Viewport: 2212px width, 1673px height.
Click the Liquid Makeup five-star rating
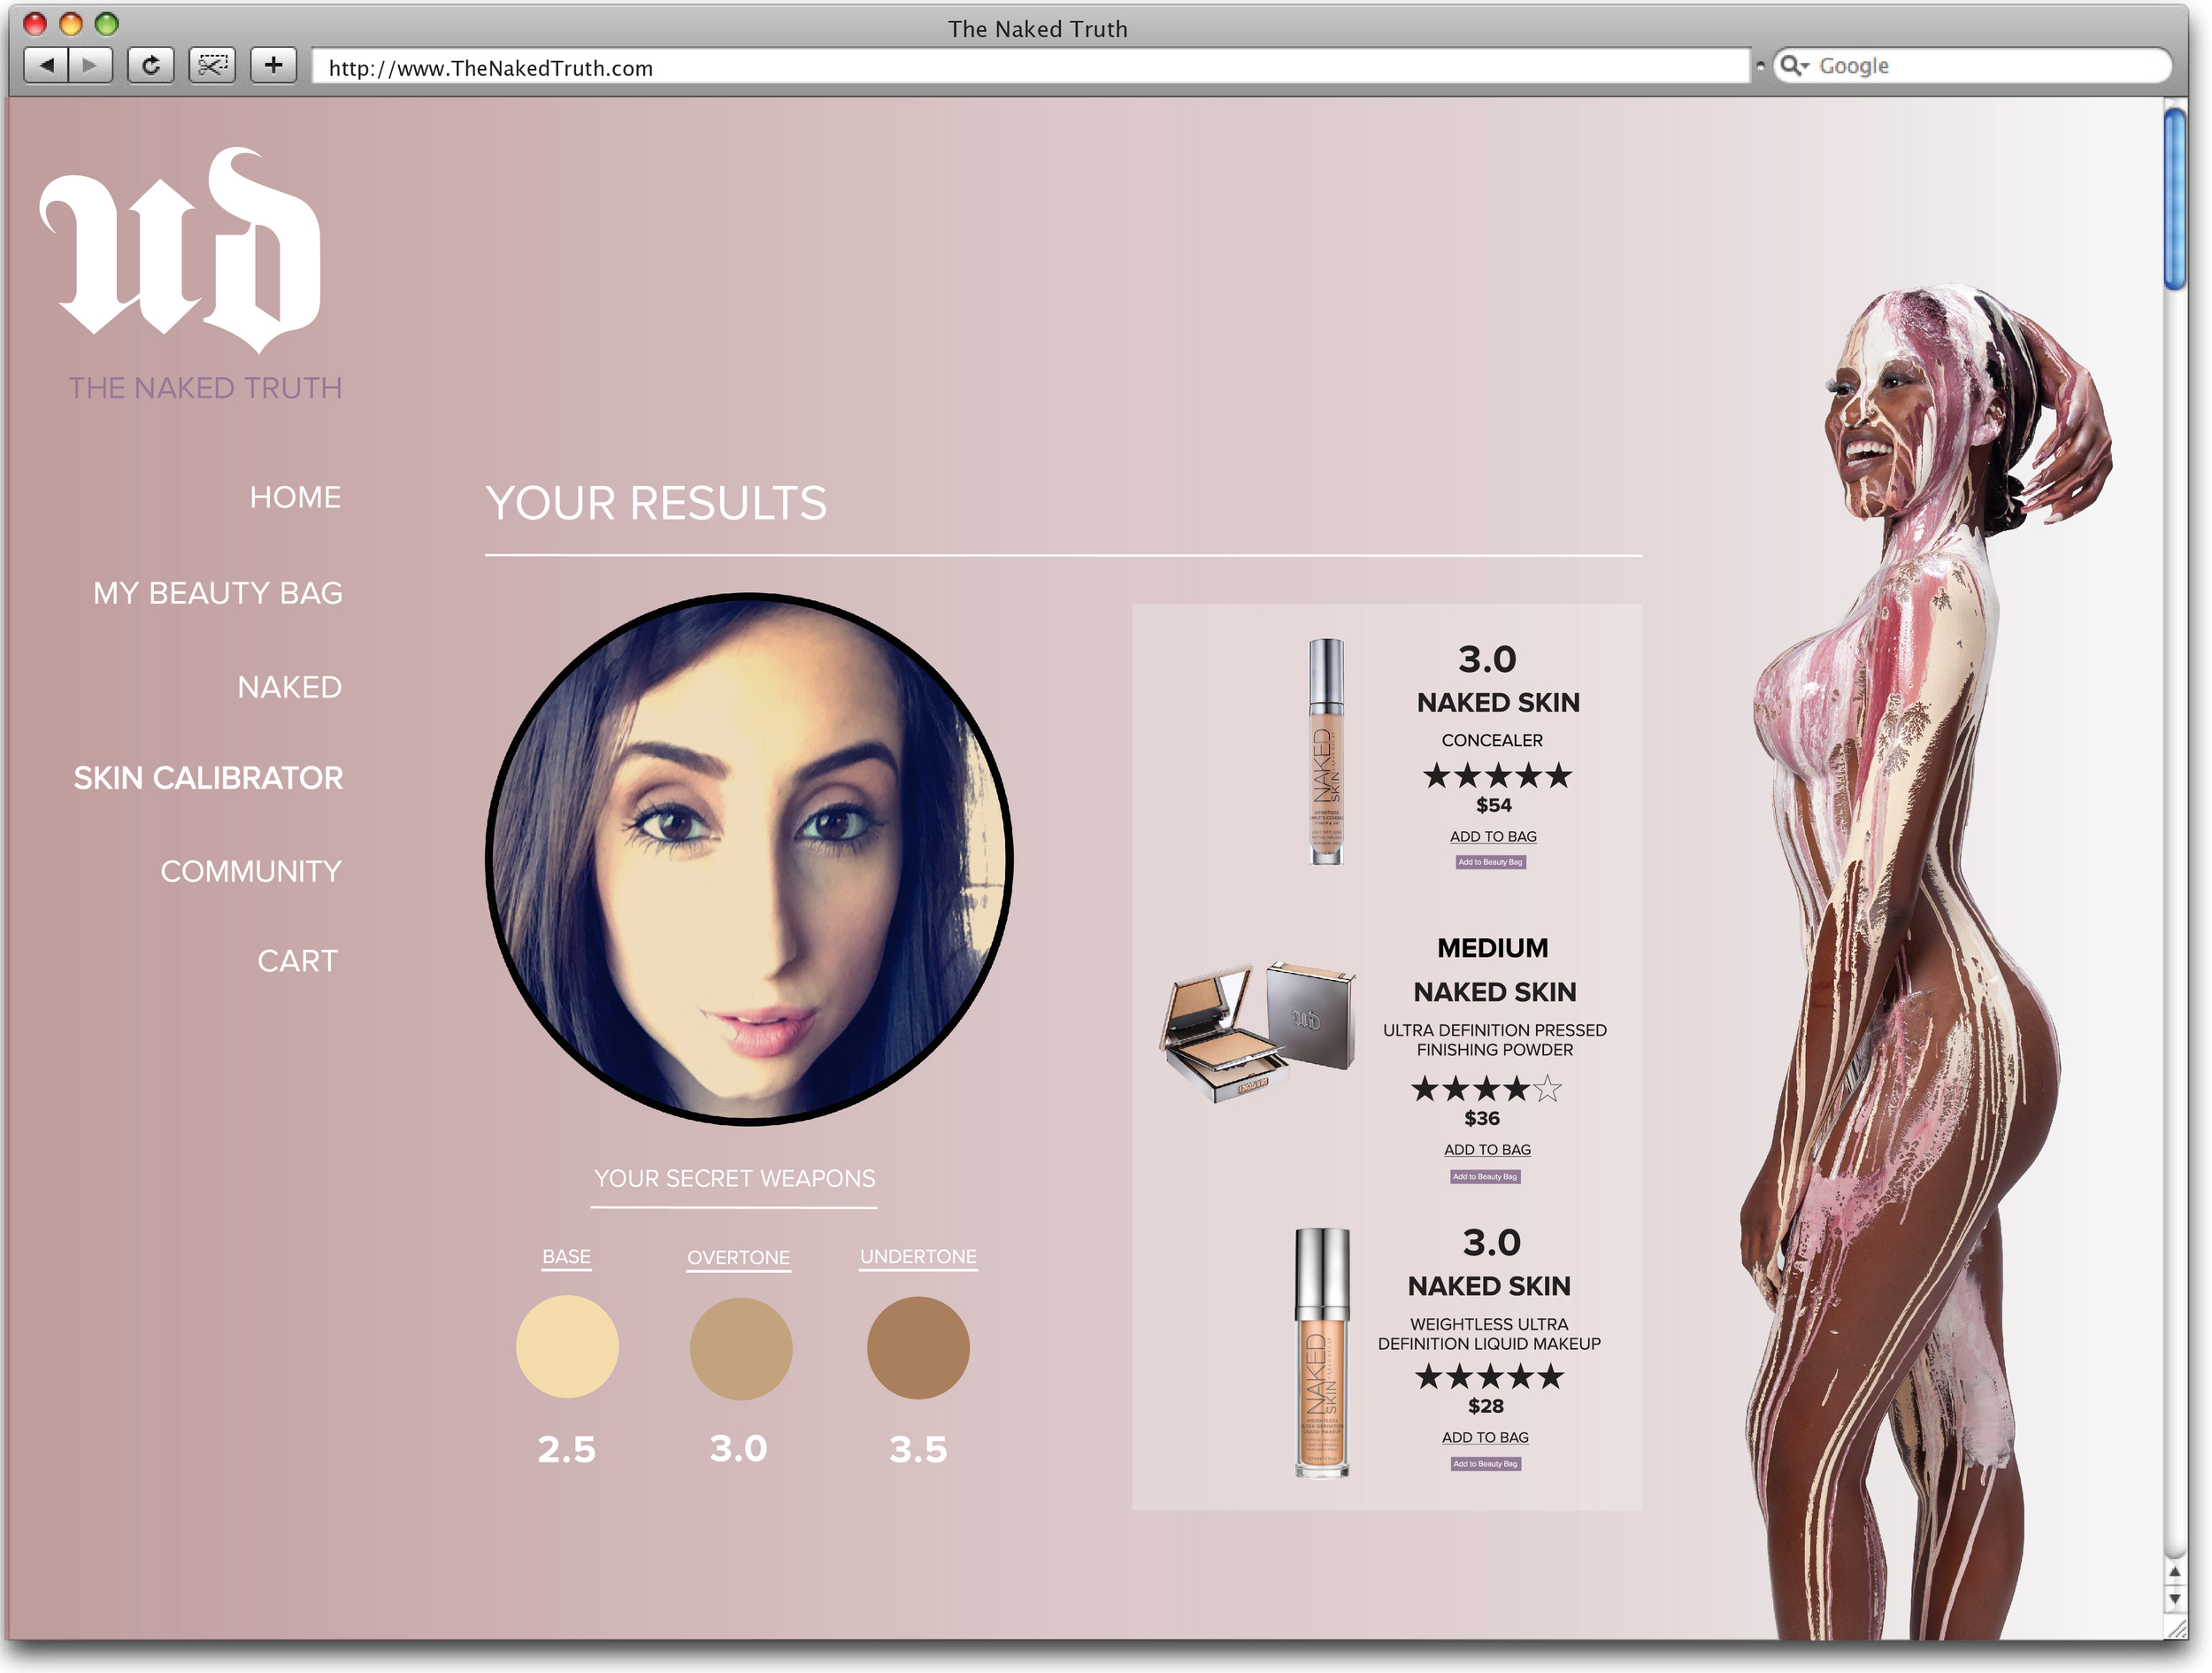coord(1490,1376)
